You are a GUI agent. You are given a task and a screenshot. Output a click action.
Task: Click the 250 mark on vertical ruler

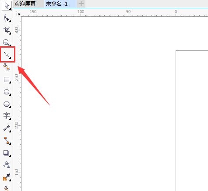click(17, 77)
